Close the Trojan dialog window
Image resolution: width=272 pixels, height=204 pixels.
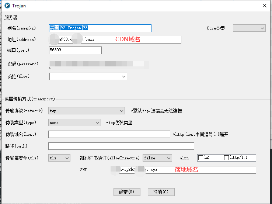[x=265, y=6]
